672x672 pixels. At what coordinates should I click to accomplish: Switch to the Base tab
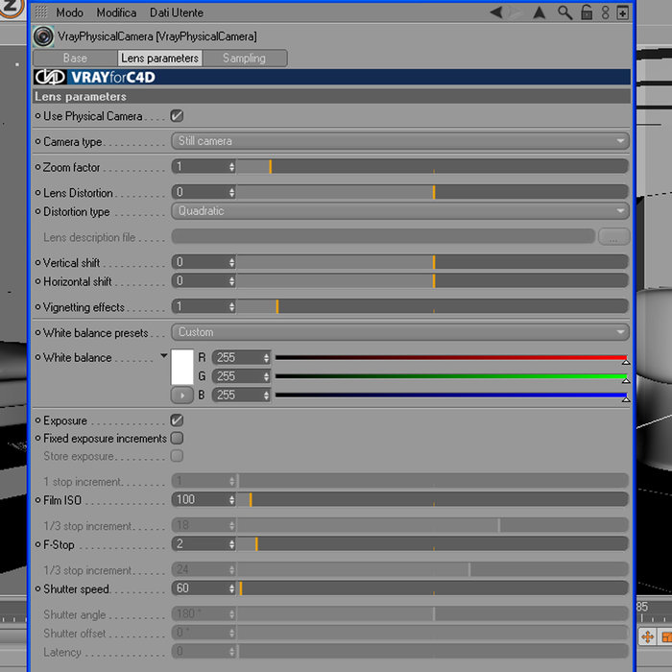pyautogui.click(x=75, y=59)
